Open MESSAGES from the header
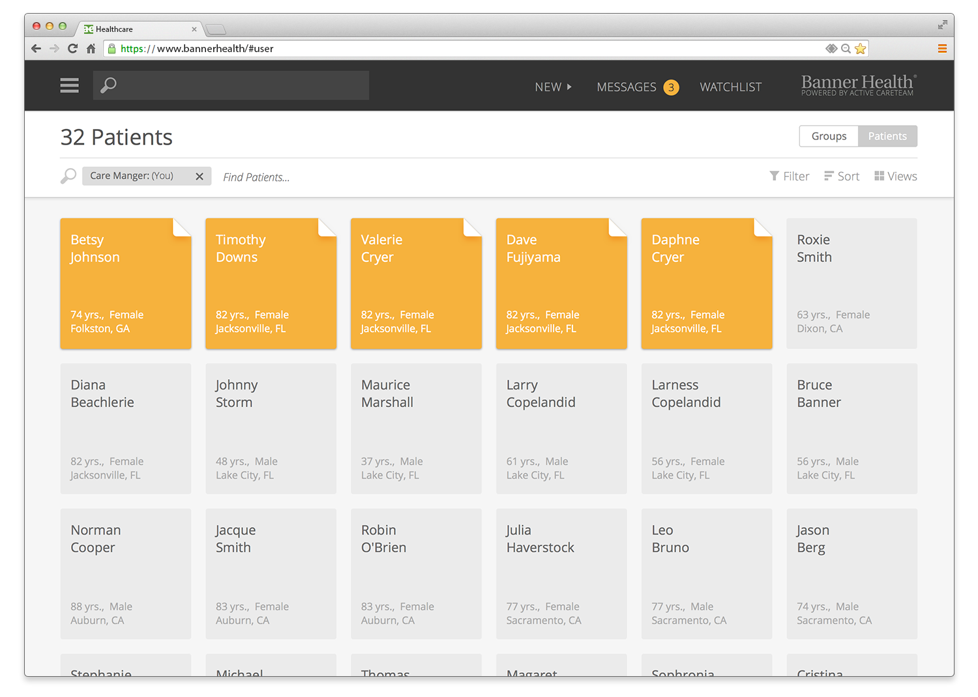Viewport: 978px width, 697px height. click(x=627, y=87)
